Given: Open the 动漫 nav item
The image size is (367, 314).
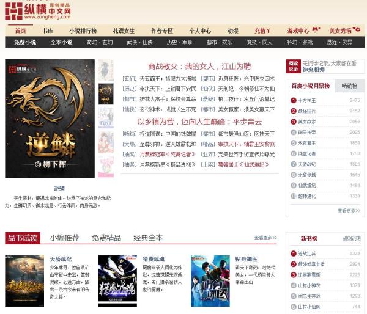Looking at the screenshot, I should coord(232,31).
